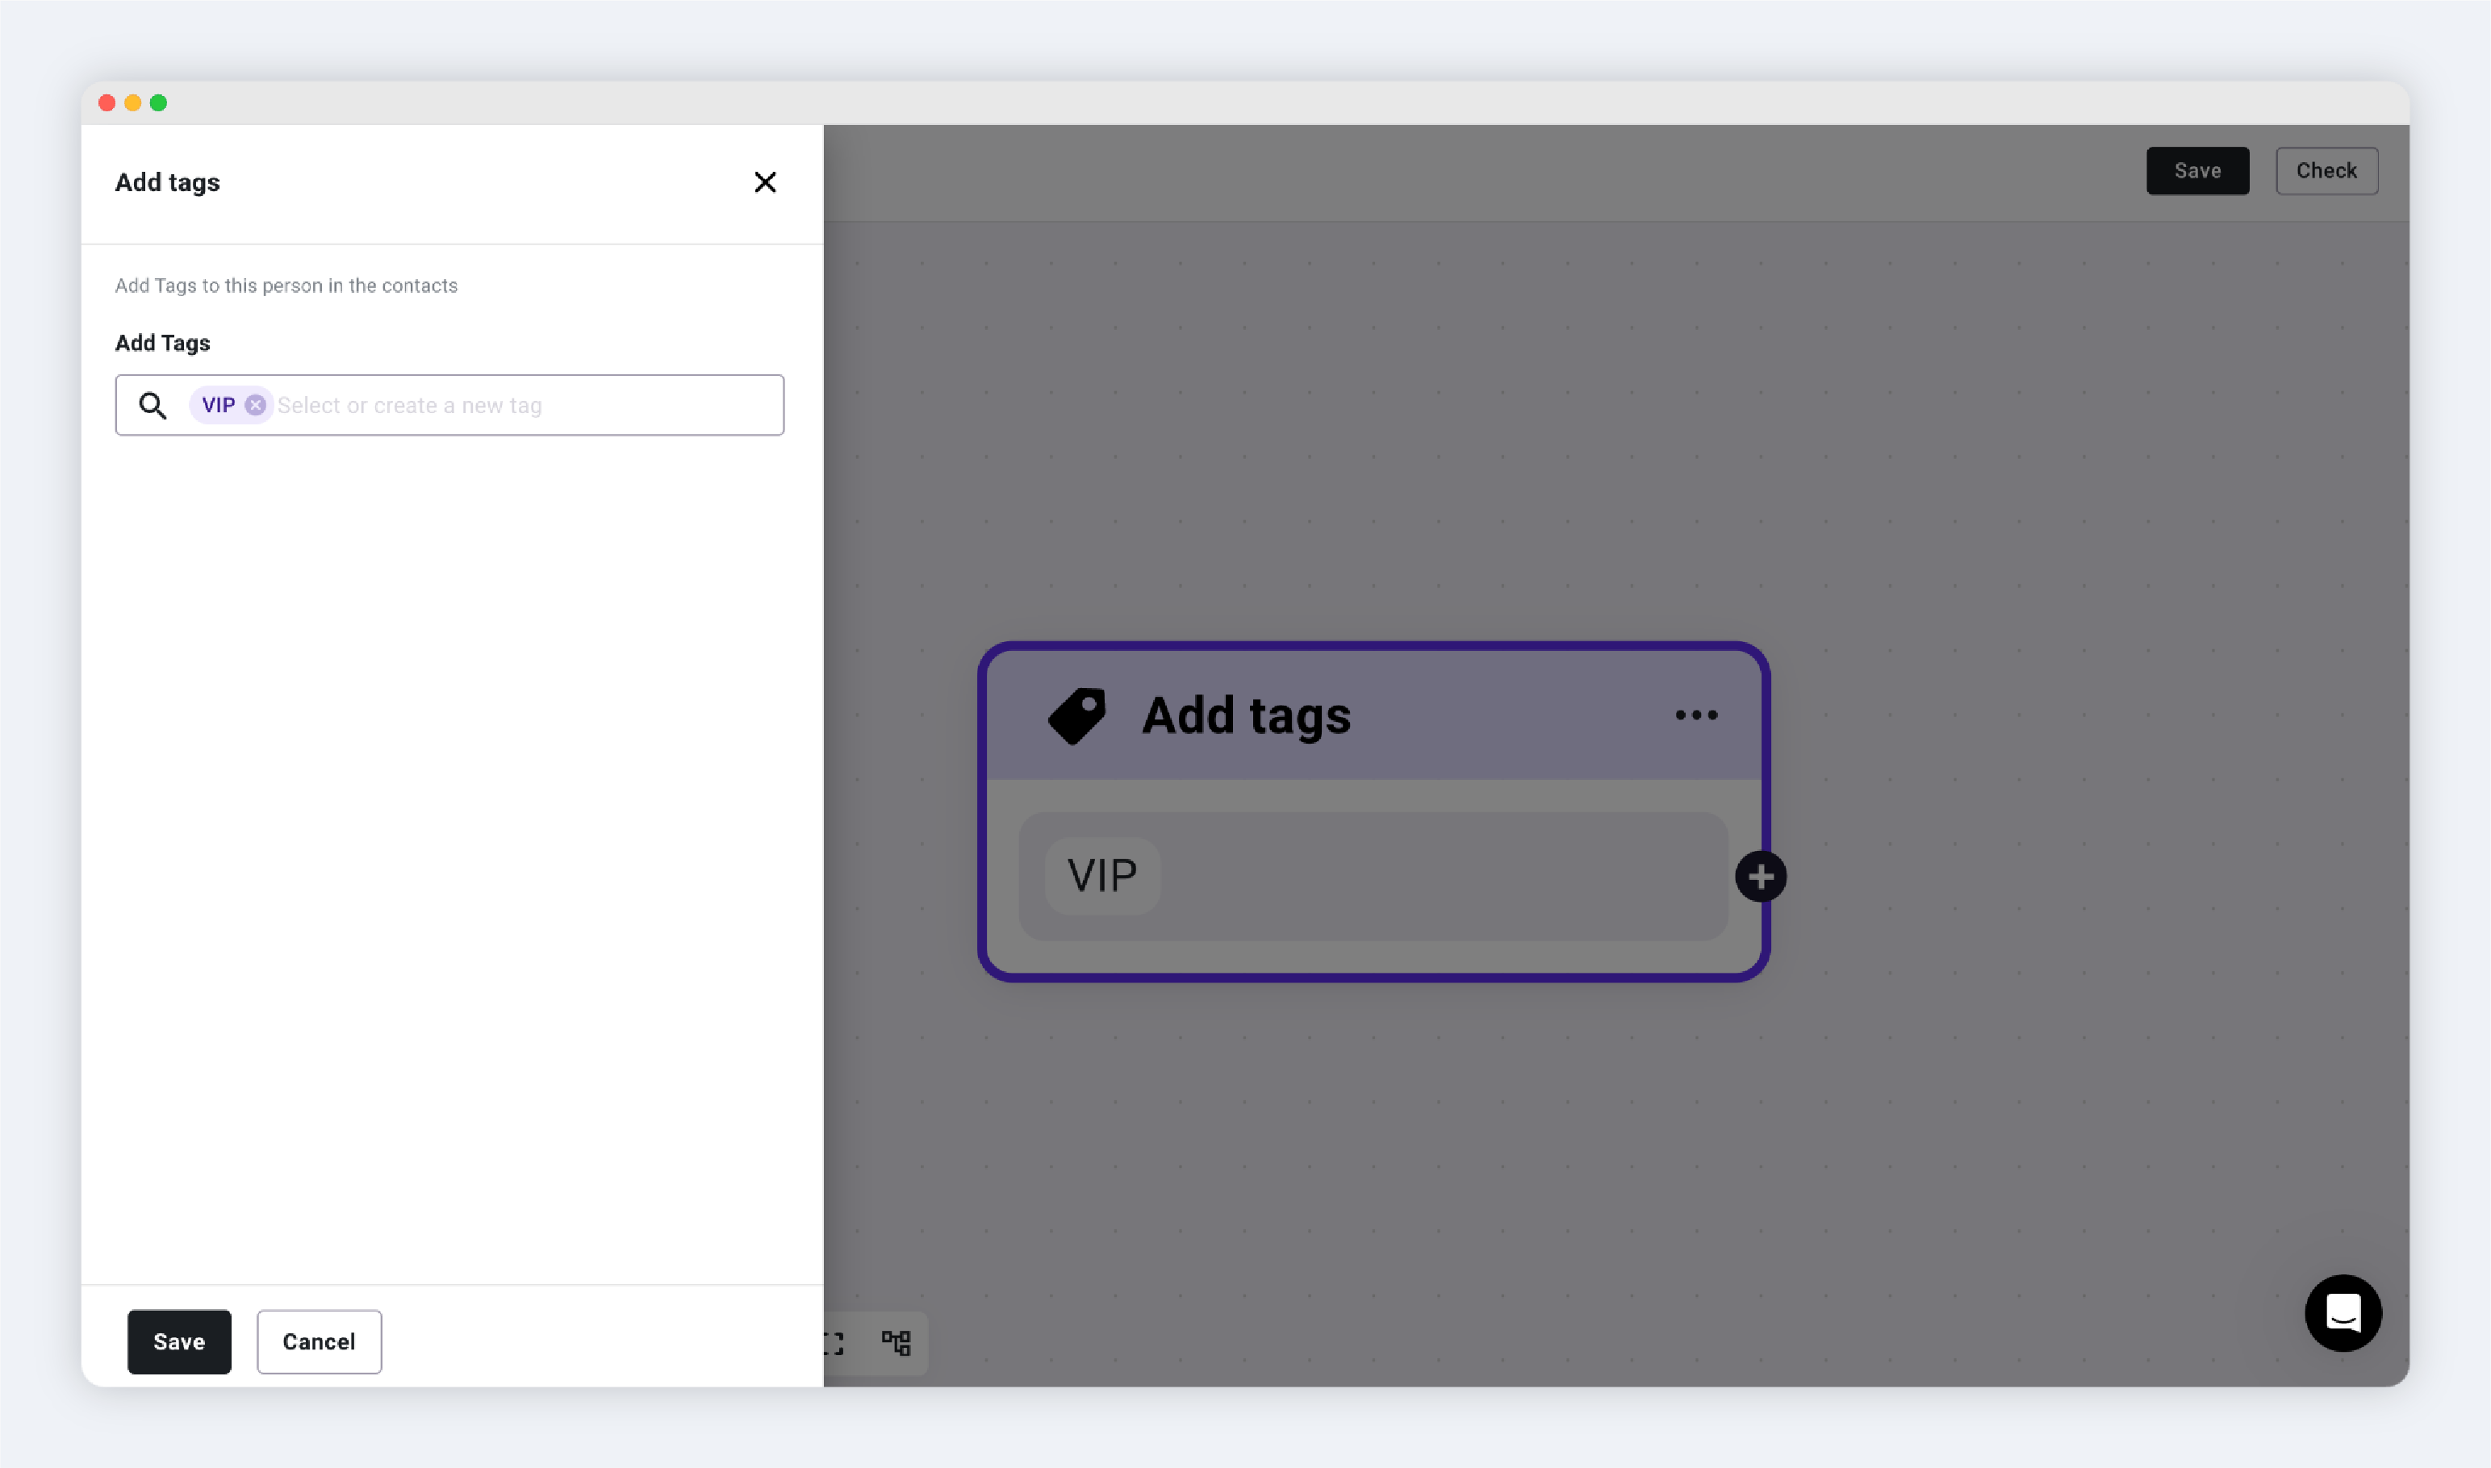Click the auto-layout tree icon
The image size is (2491, 1468).
tap(897, 1342)
